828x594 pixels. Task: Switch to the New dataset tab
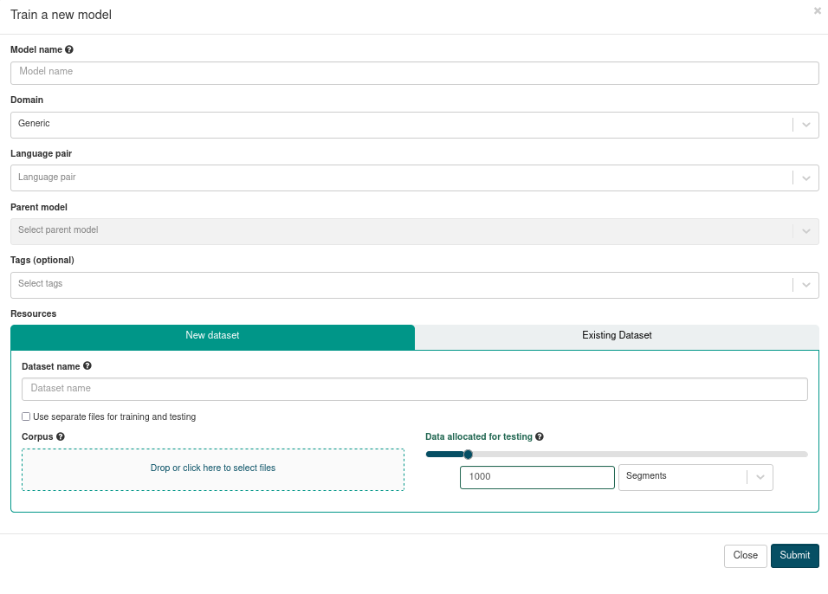(x=212, y=337)
